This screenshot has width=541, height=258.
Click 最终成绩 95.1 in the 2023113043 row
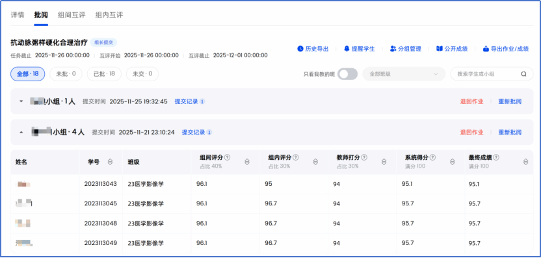pos(474,184)
